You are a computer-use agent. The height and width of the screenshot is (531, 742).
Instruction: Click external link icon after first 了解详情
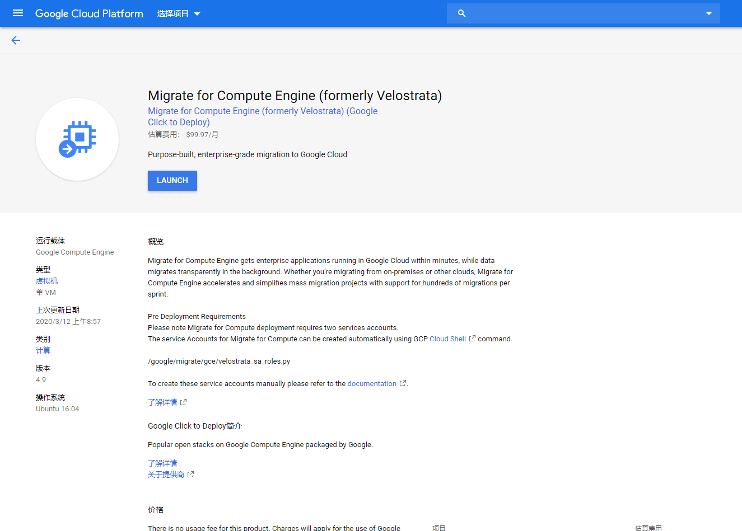tap(183, 402)
